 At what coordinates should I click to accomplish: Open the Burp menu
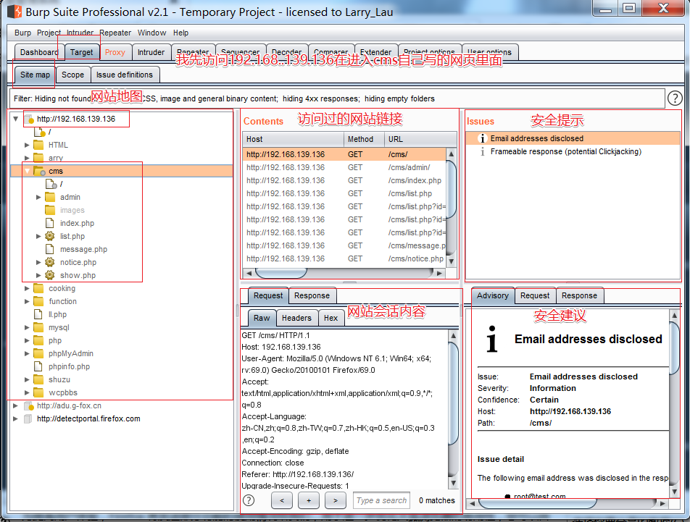pos(23,33)
